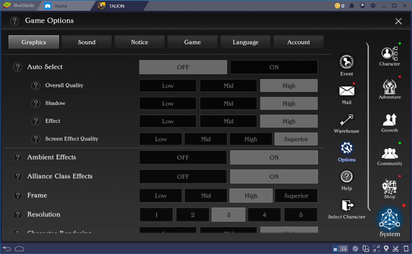
Task: Turn Auto Select OFF
Action: [x=183, y=67]
